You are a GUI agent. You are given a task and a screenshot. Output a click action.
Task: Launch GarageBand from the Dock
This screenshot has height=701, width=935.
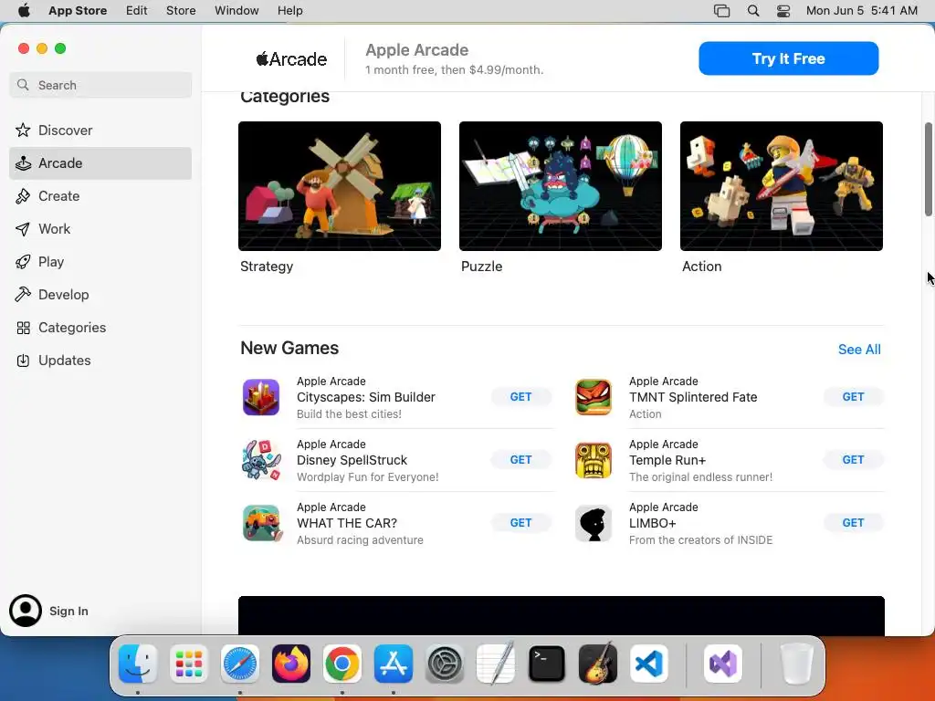pyautogui.click(x=597, y=664)
